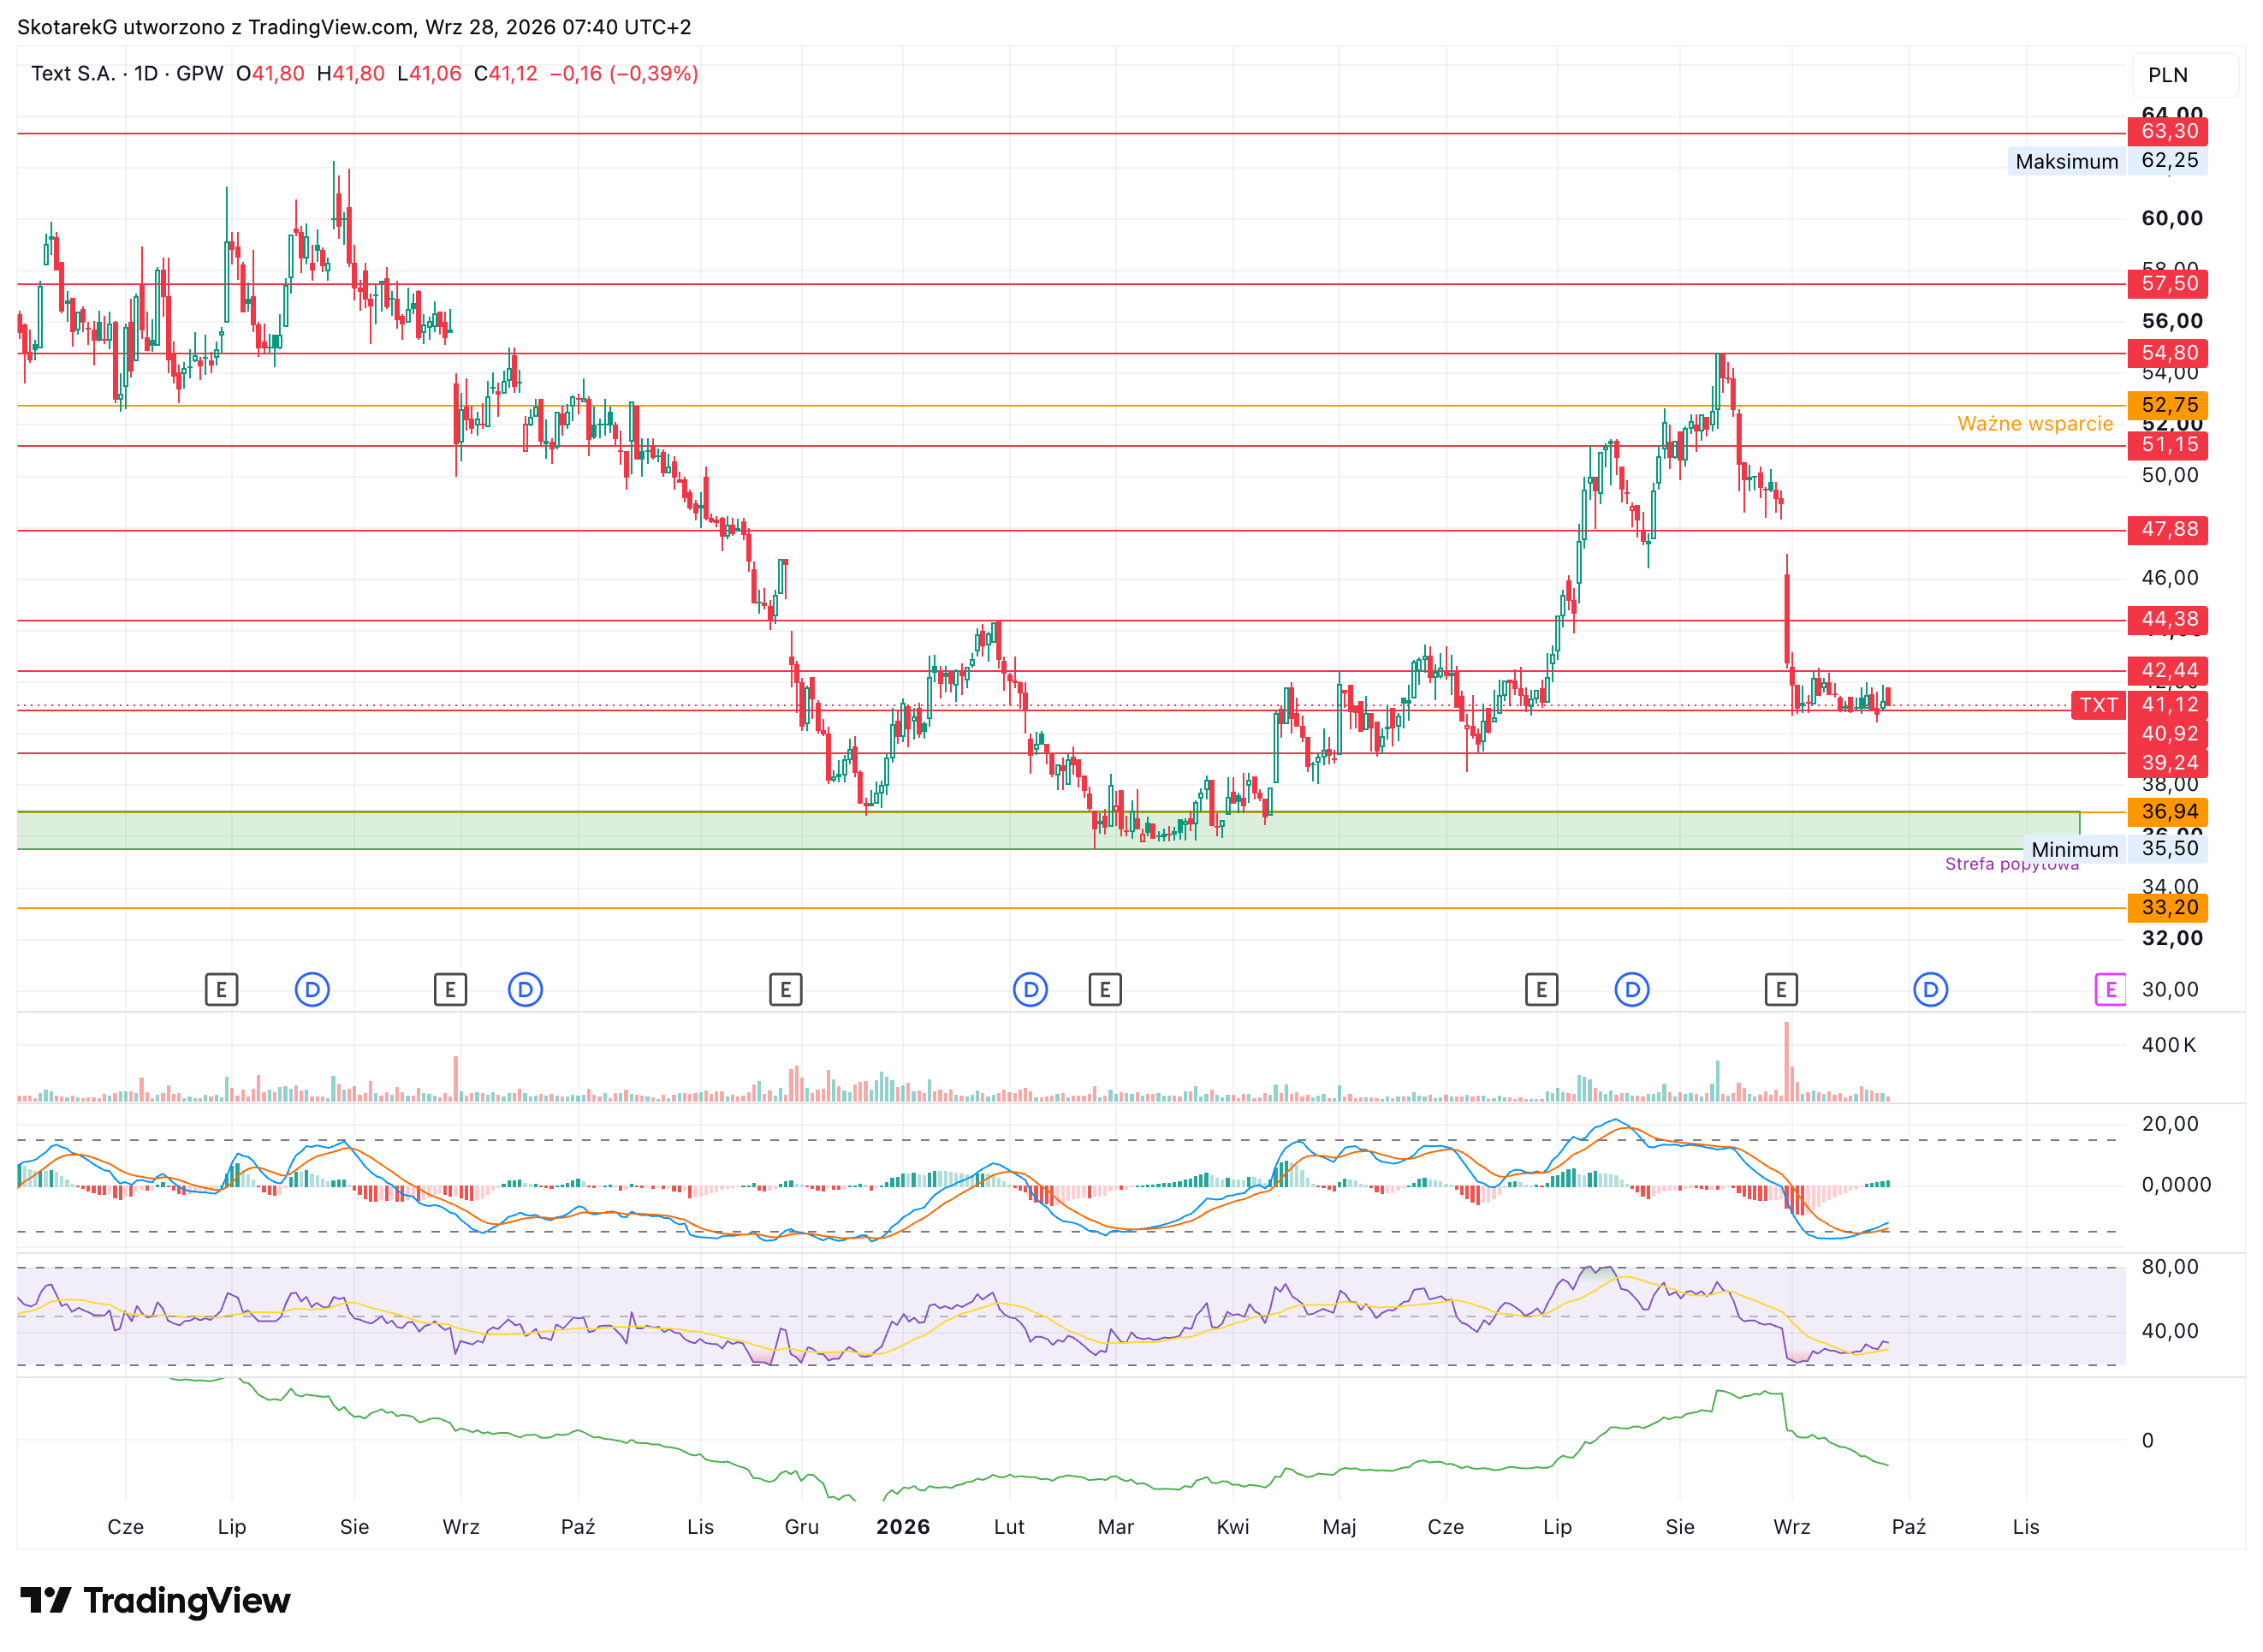Select the orange 36,94 price level label

coord(2168,812)
